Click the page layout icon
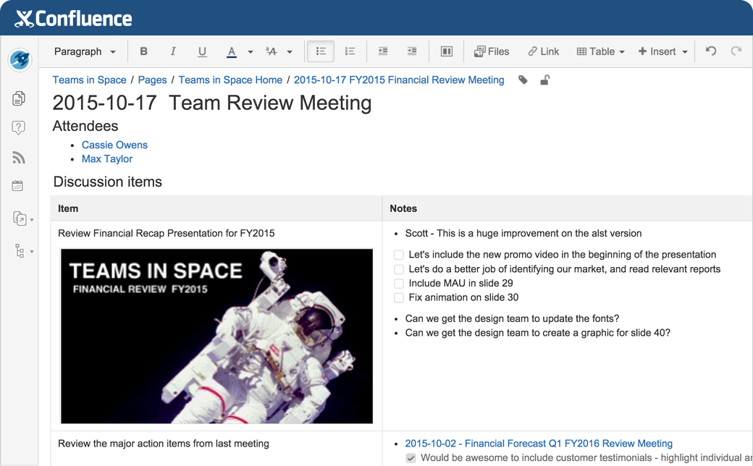 (447, 51)
